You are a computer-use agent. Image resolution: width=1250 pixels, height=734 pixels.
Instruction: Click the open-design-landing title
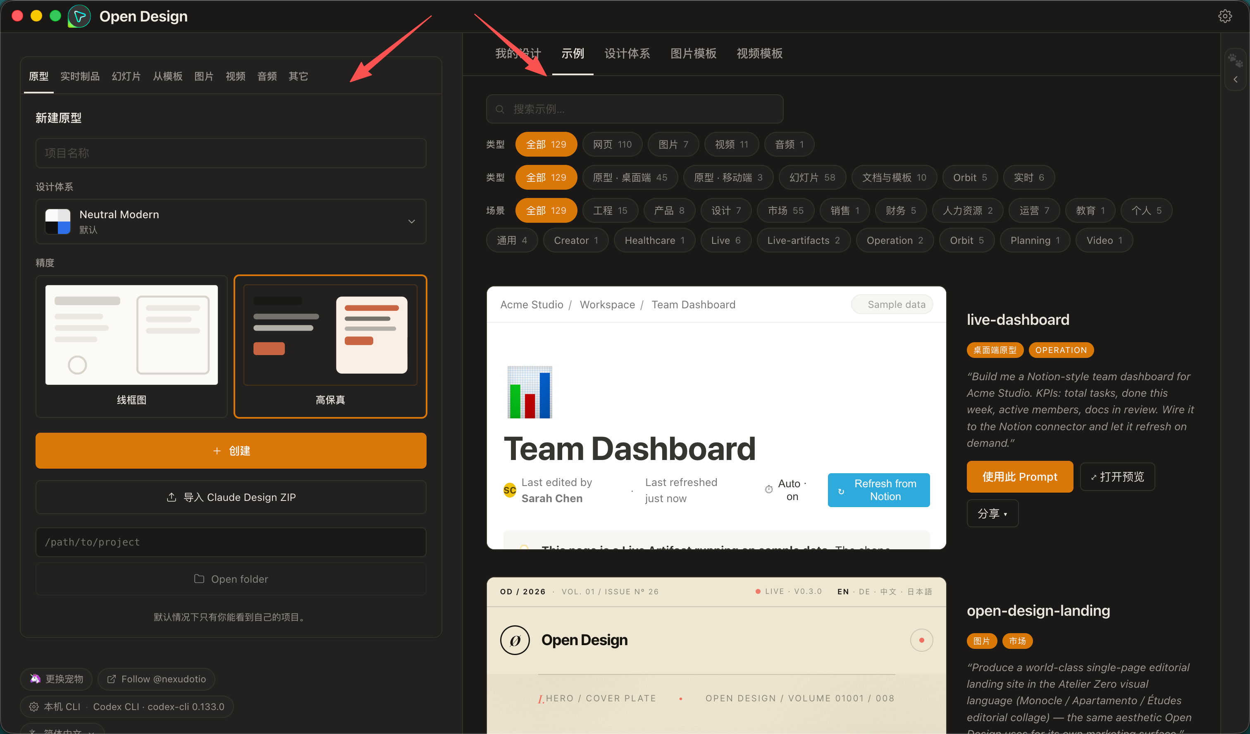pyautogui.click(x=1038, y=610)
